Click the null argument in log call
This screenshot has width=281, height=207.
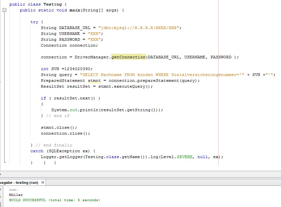coord(202,157)
